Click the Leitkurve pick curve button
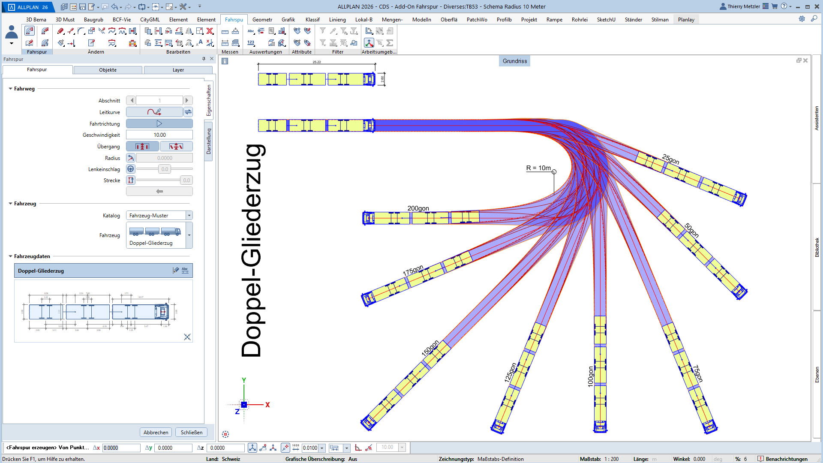Screen dimensions: 823x463 click(154, 112)
